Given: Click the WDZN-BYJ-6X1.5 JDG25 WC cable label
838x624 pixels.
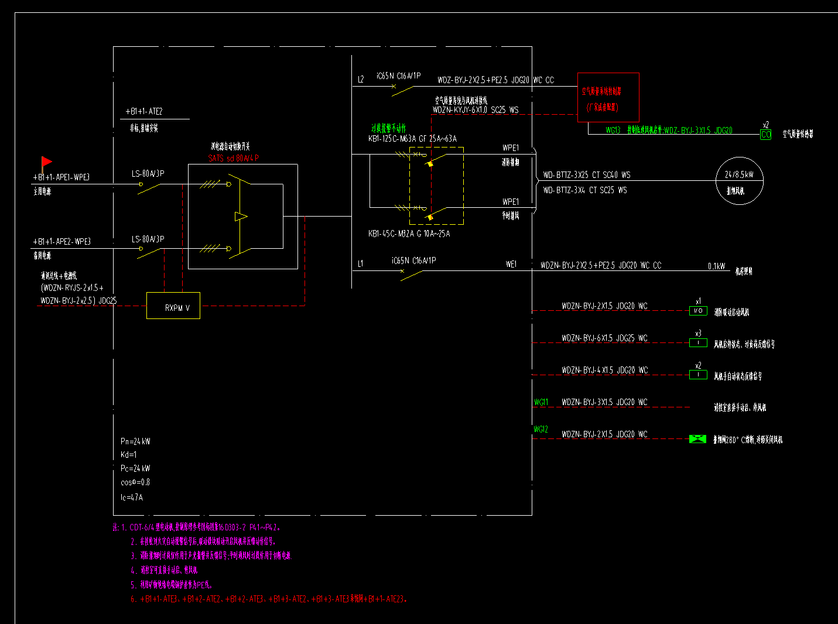Looking at the screenshot, I should point(604,338).
